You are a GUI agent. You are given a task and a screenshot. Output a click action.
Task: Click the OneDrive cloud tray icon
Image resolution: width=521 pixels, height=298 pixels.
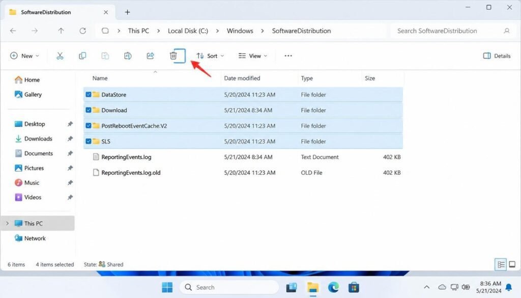click(442, 287)
